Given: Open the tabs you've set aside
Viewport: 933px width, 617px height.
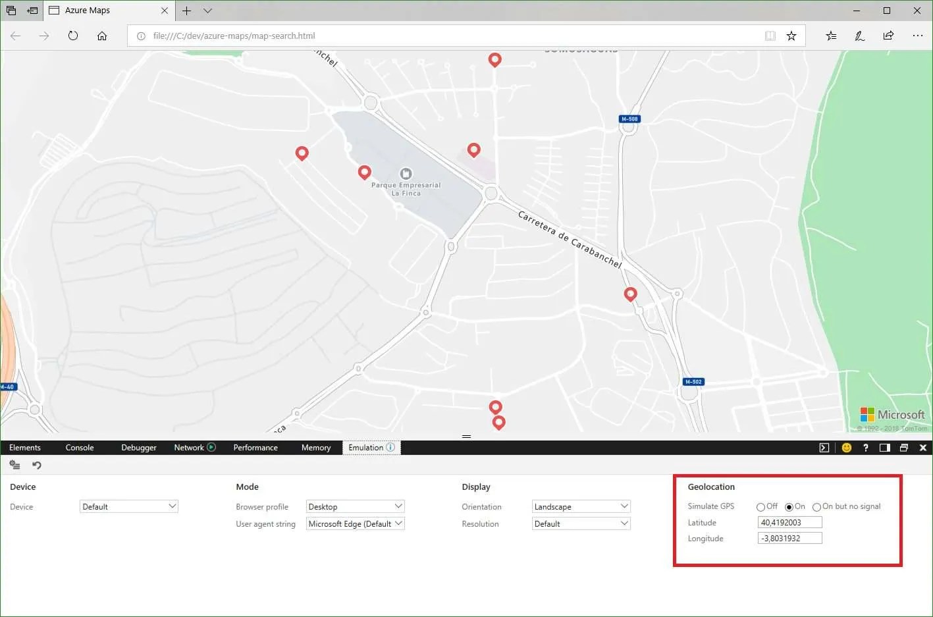Looking at the screenshot, I should [x=11, y=11].
